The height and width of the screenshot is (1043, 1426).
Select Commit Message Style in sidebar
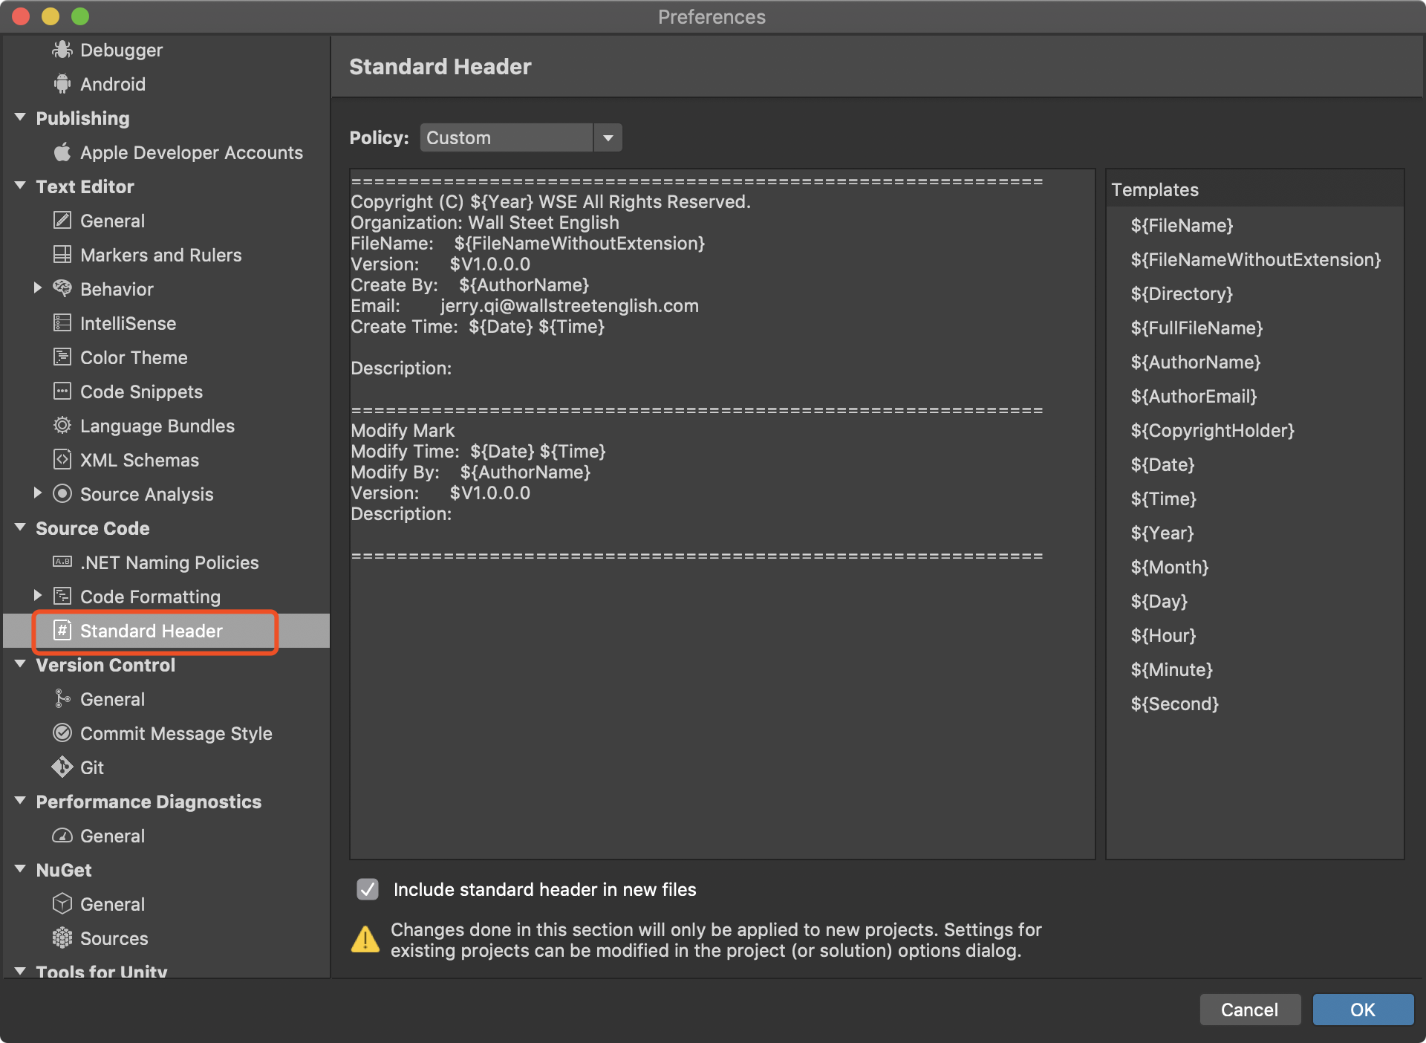pos(176,733)
